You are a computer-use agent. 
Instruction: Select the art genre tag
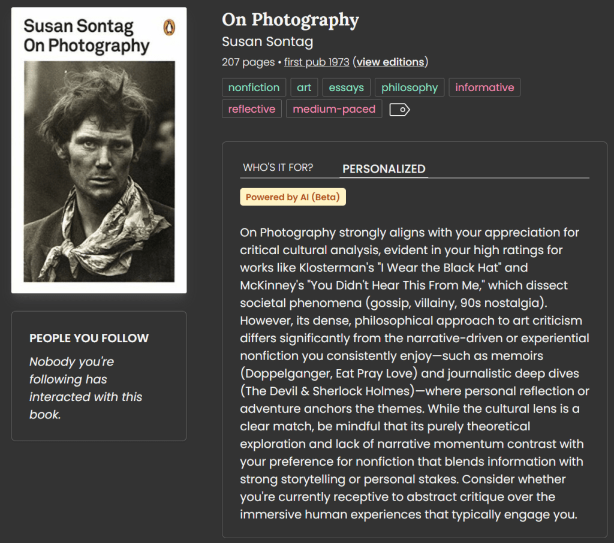click(x=304, y=87)
